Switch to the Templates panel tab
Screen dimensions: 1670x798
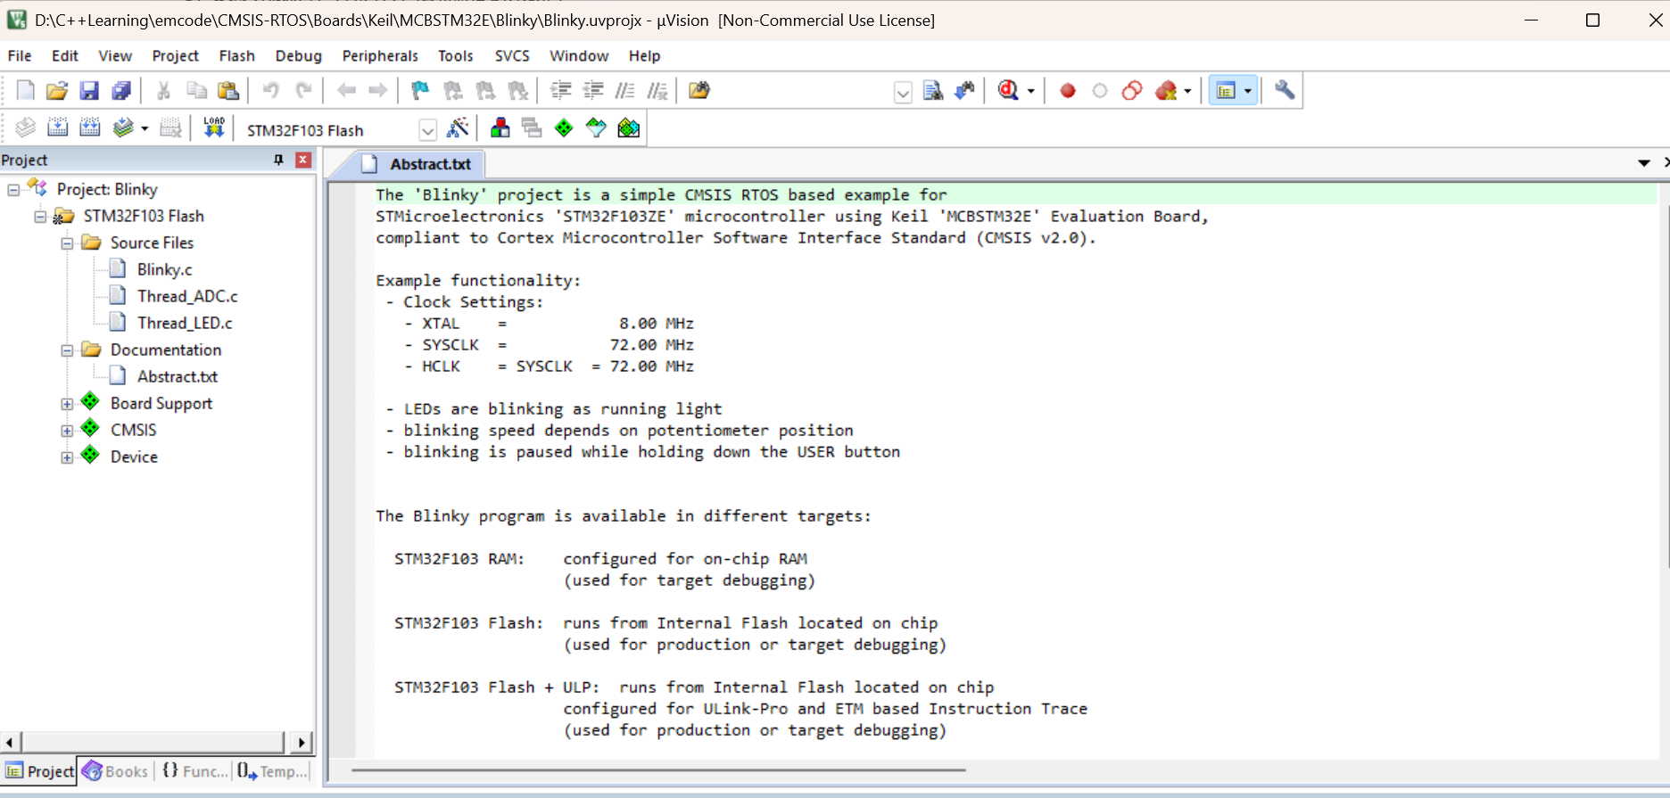[273, 771]
